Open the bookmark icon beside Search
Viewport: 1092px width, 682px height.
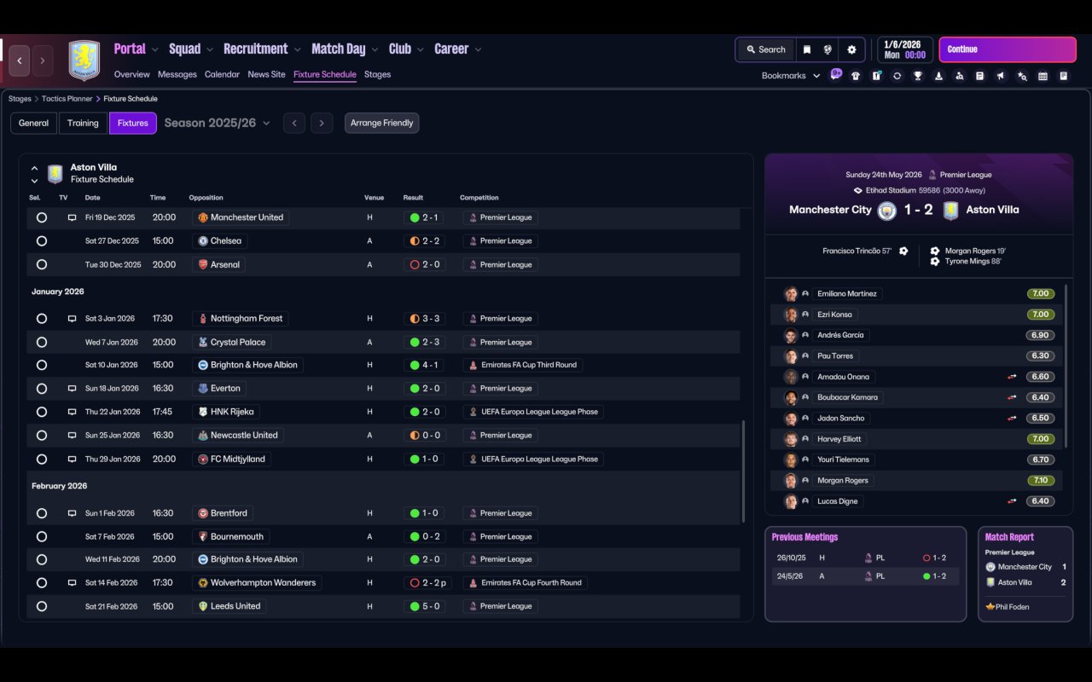[807, 49]
